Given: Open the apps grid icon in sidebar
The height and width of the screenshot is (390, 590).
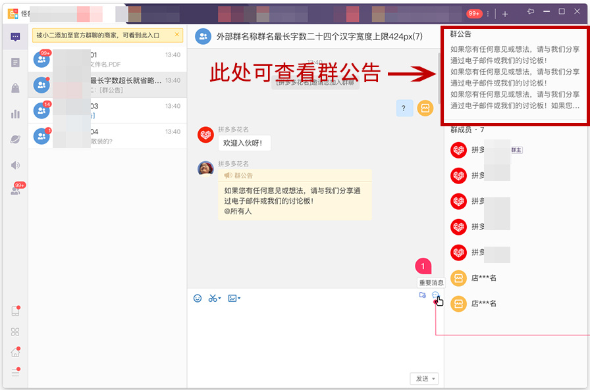Looking at the screenshot, I should tap(15, 331).
